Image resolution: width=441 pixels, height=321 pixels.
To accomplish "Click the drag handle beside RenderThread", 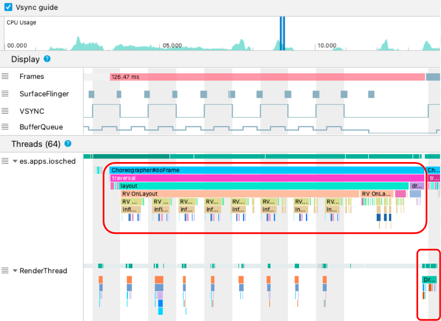I will [x=6, y=271].
